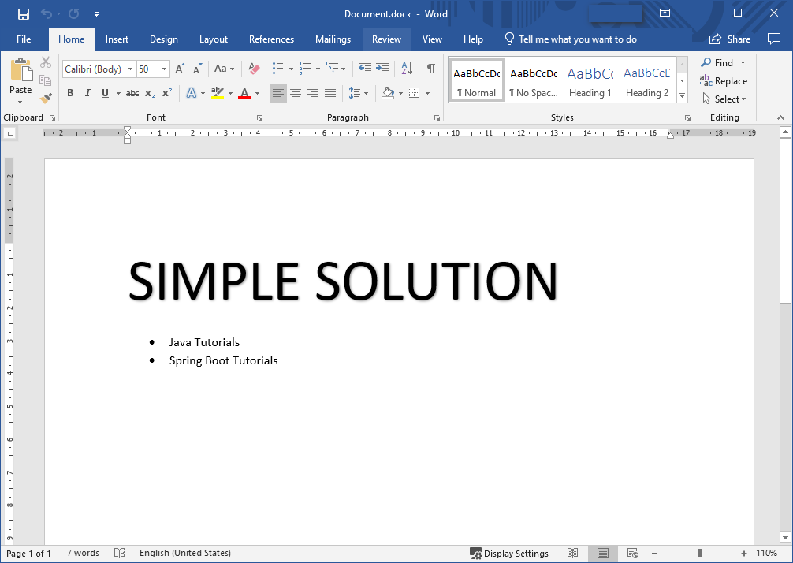This screenshot has height=563, width=793.
Task: Switch to the Insert ribbon tab
Action: 117,39
